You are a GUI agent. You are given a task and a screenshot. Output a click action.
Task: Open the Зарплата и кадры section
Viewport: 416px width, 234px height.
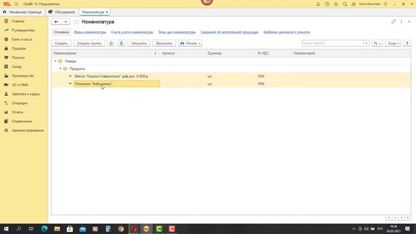point(26,94)
